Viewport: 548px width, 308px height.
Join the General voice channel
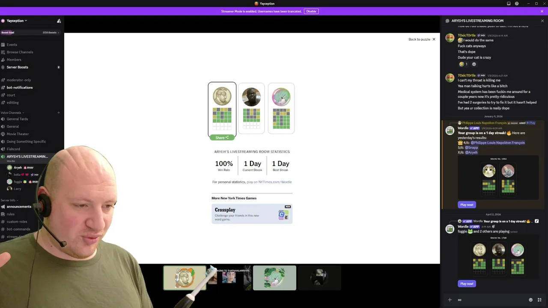pyautogui.click(x=12, y=127)
